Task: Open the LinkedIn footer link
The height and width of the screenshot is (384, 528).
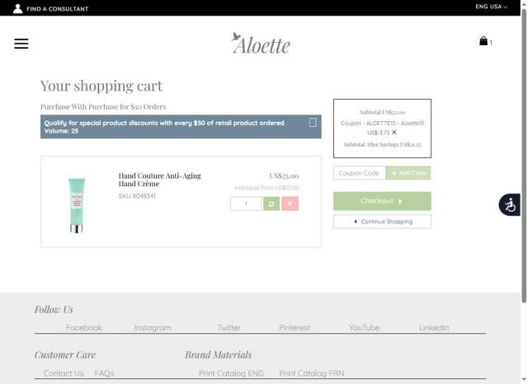Action: tap(434, 327)
